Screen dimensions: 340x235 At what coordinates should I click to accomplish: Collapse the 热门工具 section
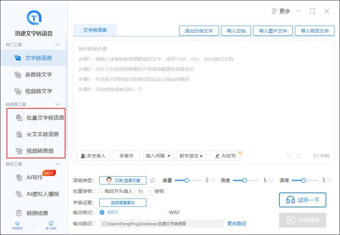coord(58,45)
